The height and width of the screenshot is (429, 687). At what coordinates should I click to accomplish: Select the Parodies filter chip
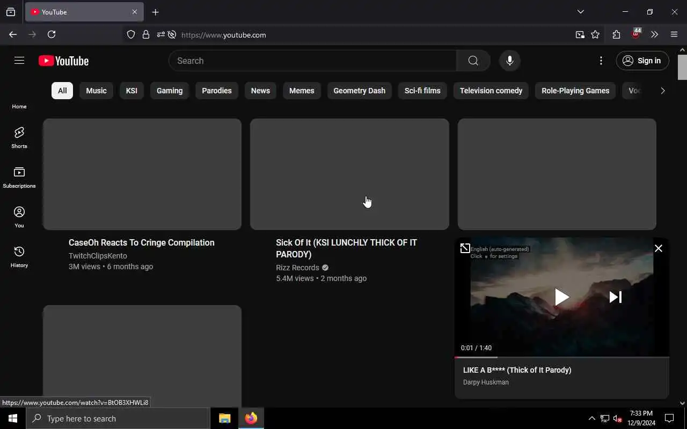217,91
